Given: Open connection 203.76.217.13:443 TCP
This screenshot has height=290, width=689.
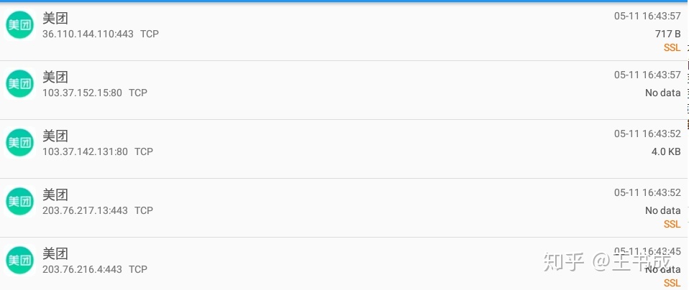Looking at the screenshot, I should (x=343, y=208).
